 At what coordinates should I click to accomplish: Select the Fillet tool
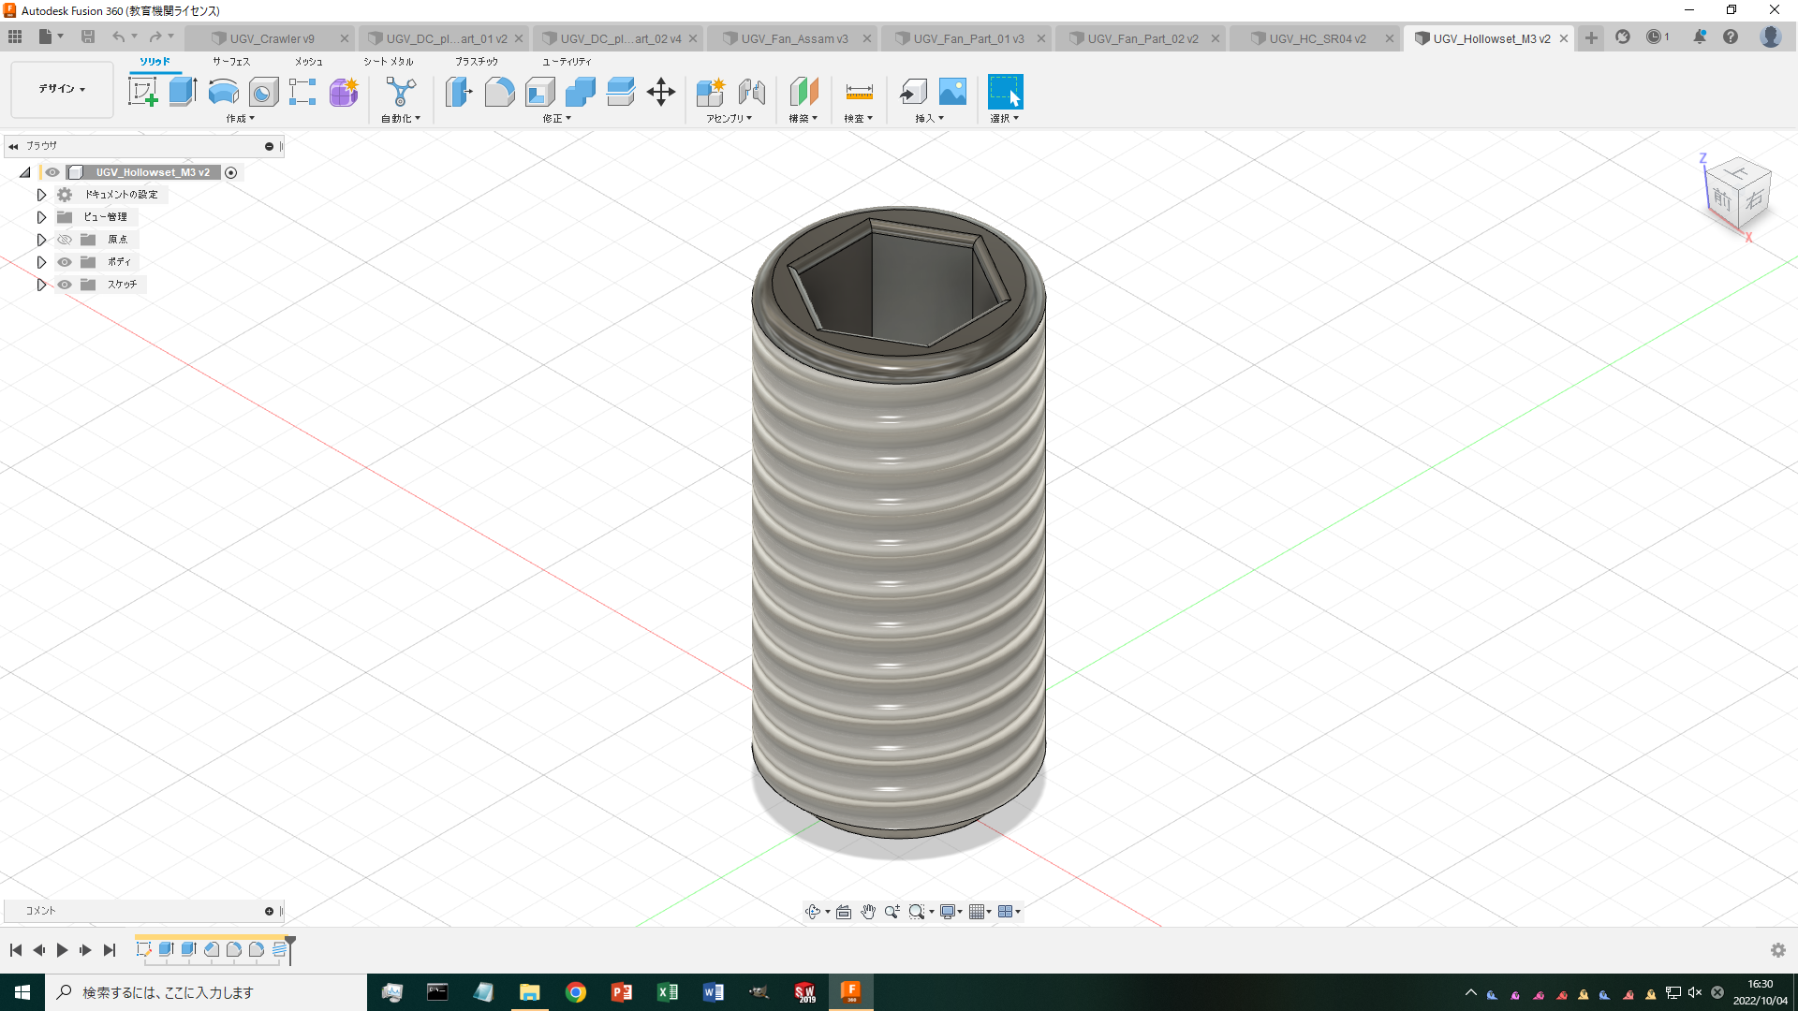(x=499, y=92)
